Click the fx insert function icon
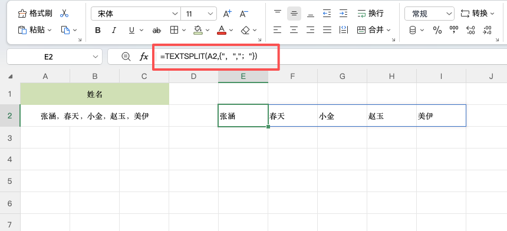 (x=144, y=57)
